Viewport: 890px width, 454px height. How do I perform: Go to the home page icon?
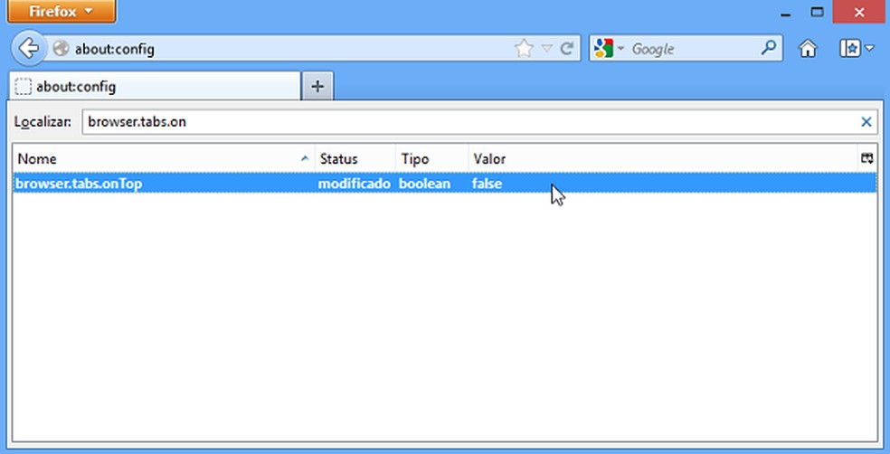tap(808, 49)
